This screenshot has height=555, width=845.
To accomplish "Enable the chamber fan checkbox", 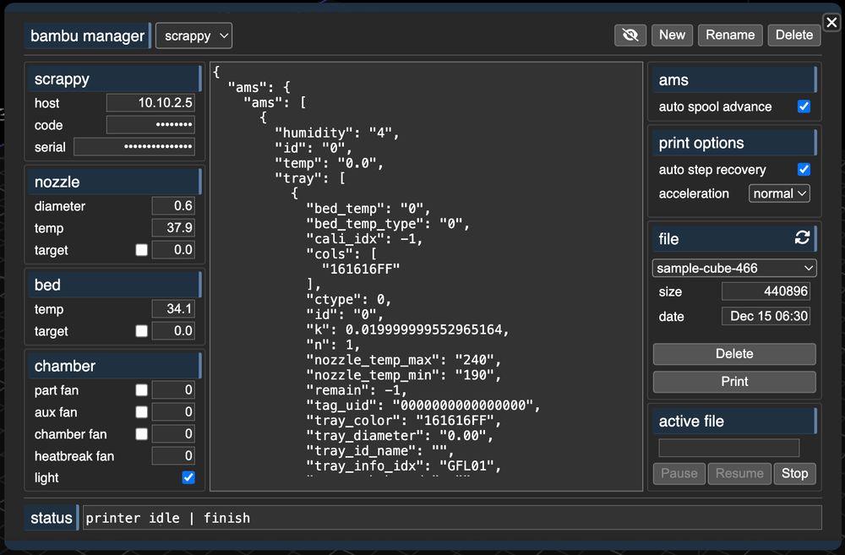I will 142,433.
